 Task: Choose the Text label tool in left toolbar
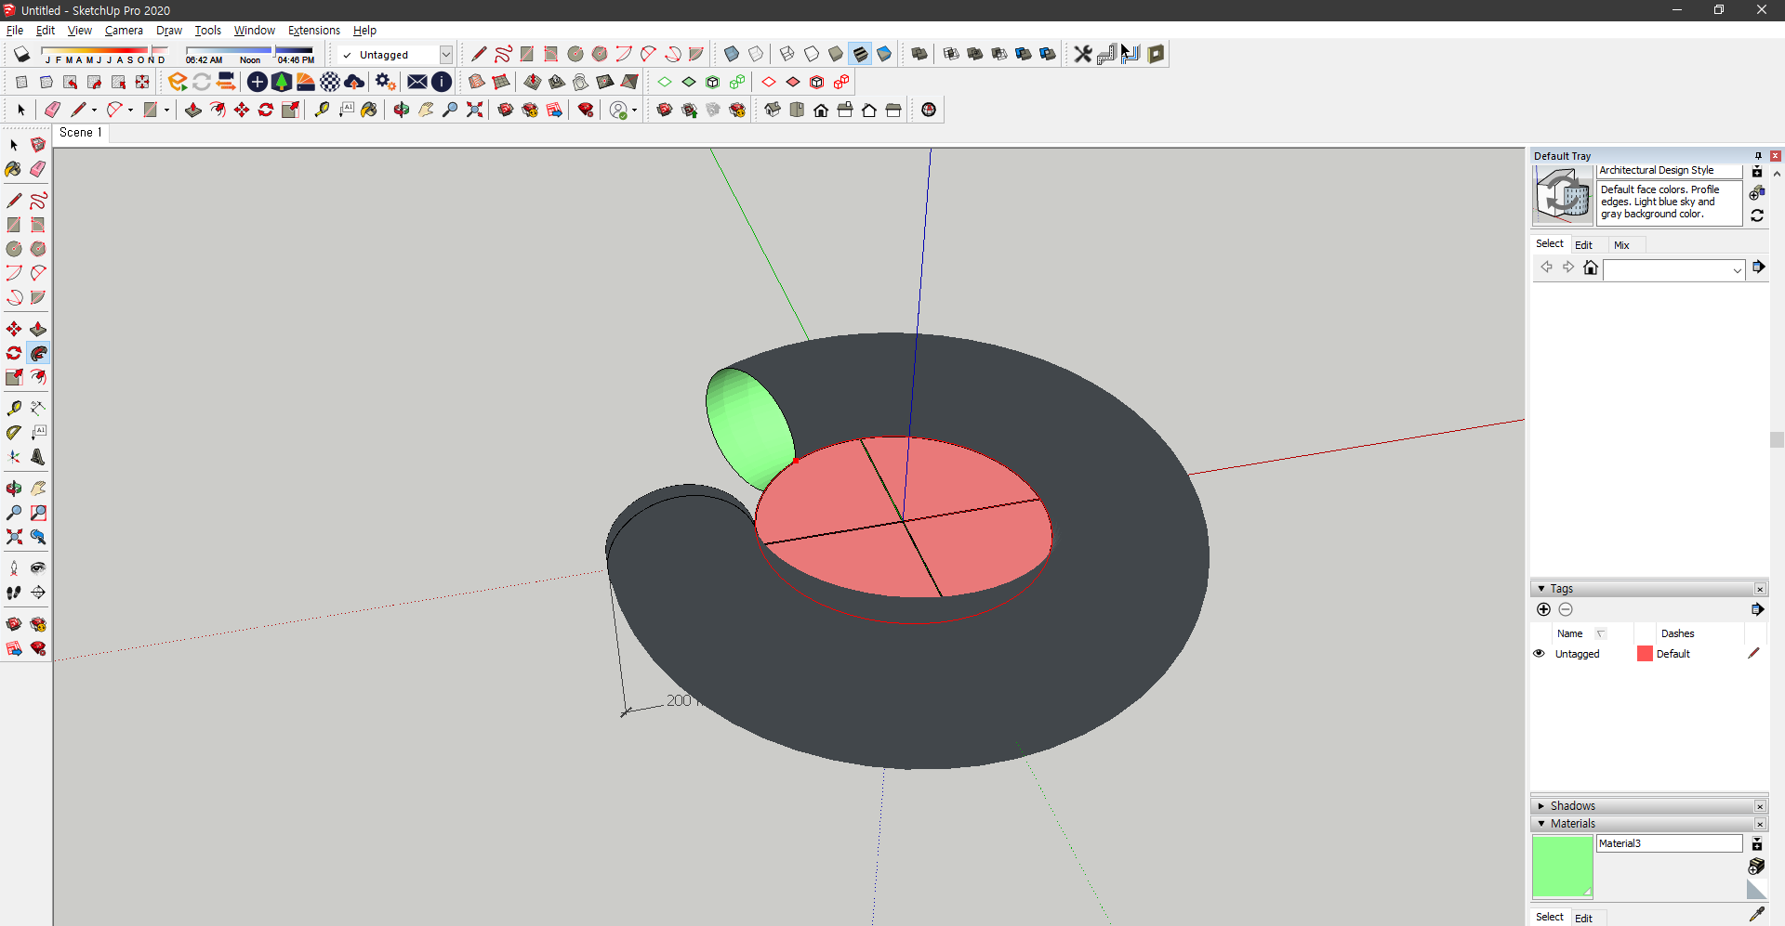(38, 433)
